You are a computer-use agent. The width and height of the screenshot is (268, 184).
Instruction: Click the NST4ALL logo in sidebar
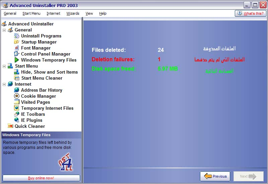(66, 162)
